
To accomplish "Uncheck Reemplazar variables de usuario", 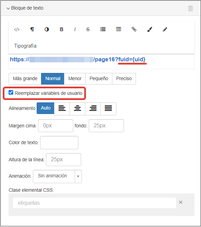I will pos(11,92).
